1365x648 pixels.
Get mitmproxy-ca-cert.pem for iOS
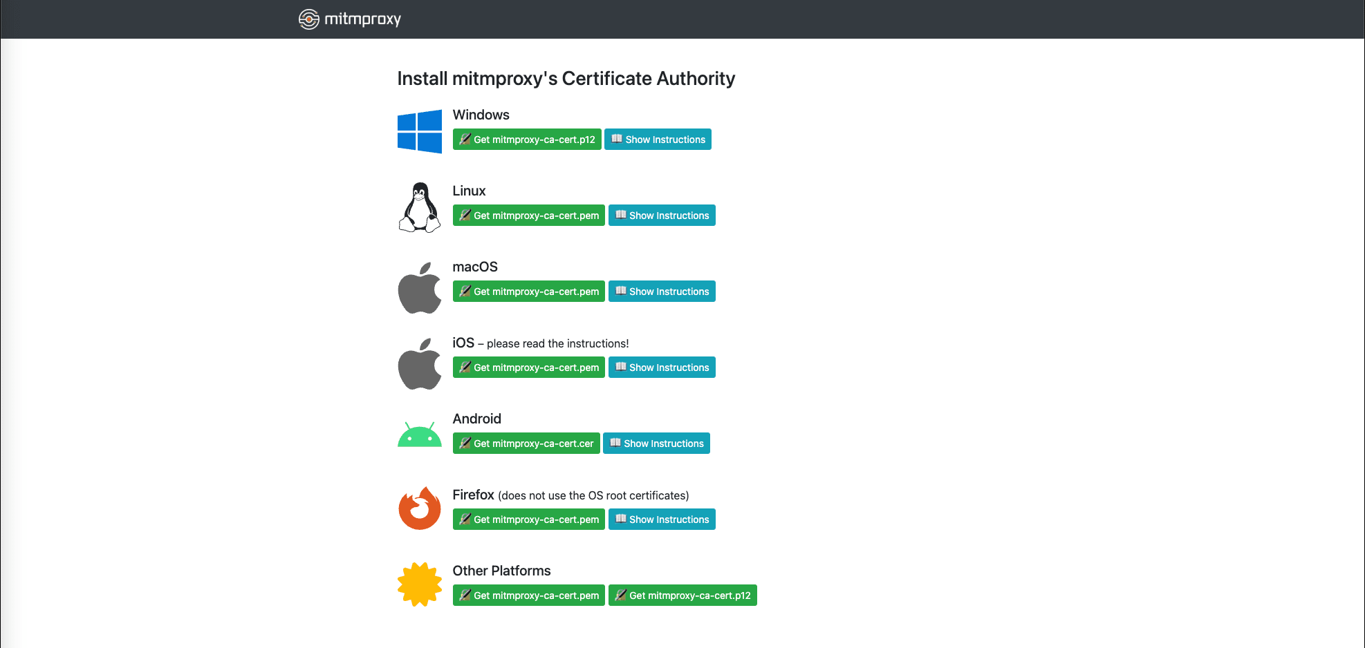pos(529,368)
